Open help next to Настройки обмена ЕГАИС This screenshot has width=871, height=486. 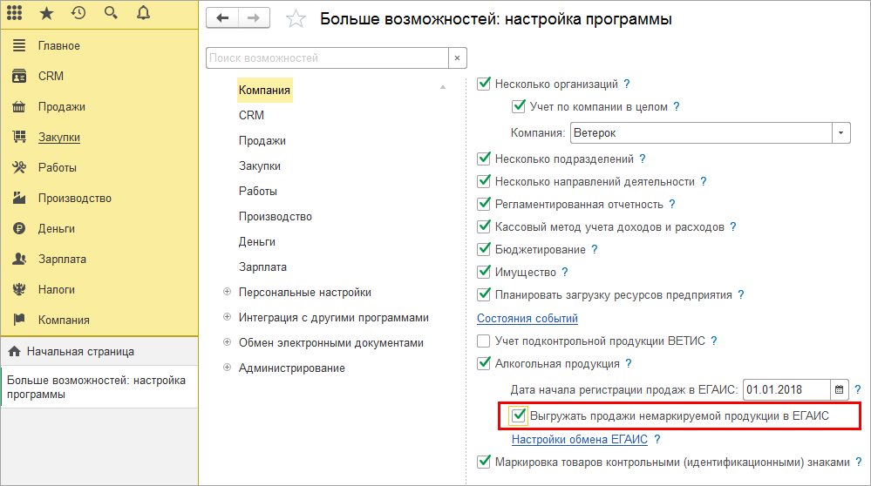tap(657, 439)
